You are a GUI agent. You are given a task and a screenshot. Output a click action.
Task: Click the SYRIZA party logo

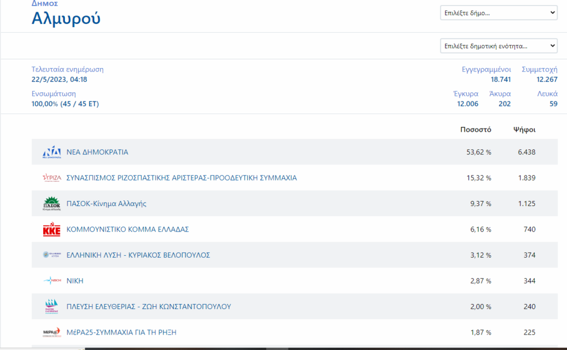pyautogui.click(x=51, y=178)
